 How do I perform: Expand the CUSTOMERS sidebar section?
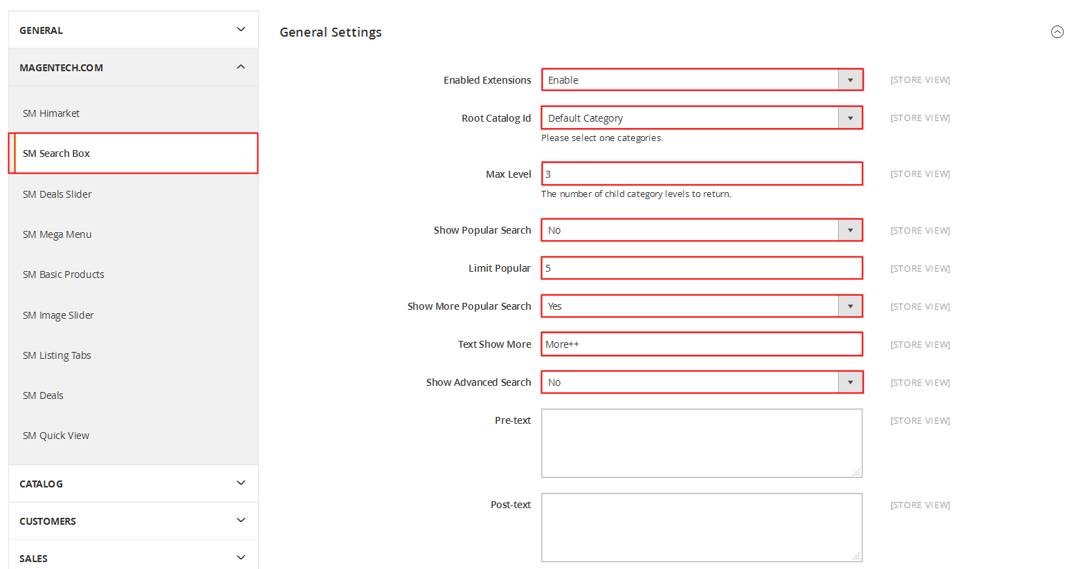point(134,521)
